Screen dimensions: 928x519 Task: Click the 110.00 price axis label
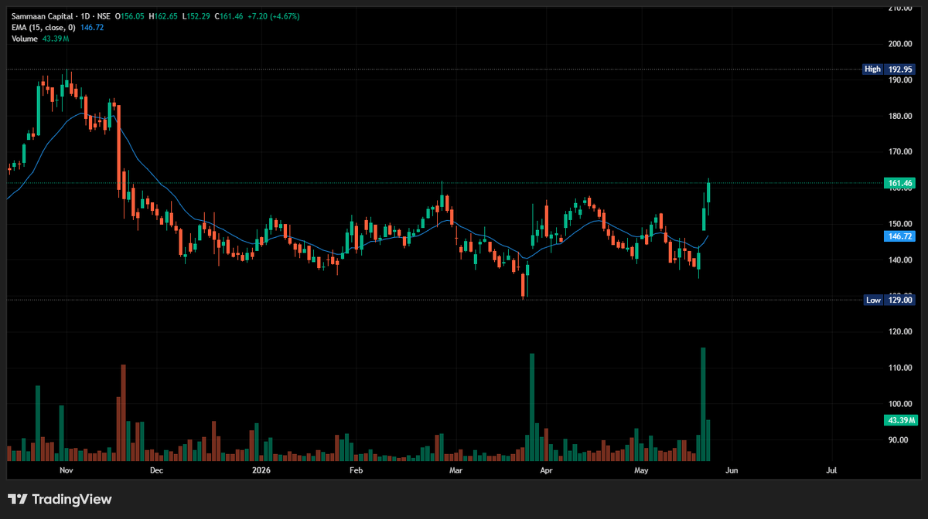point(902,368)
